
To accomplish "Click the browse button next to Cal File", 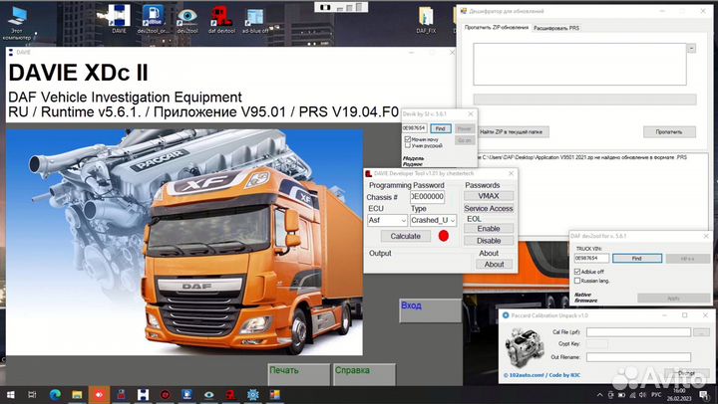I will [x=701, y=332].
